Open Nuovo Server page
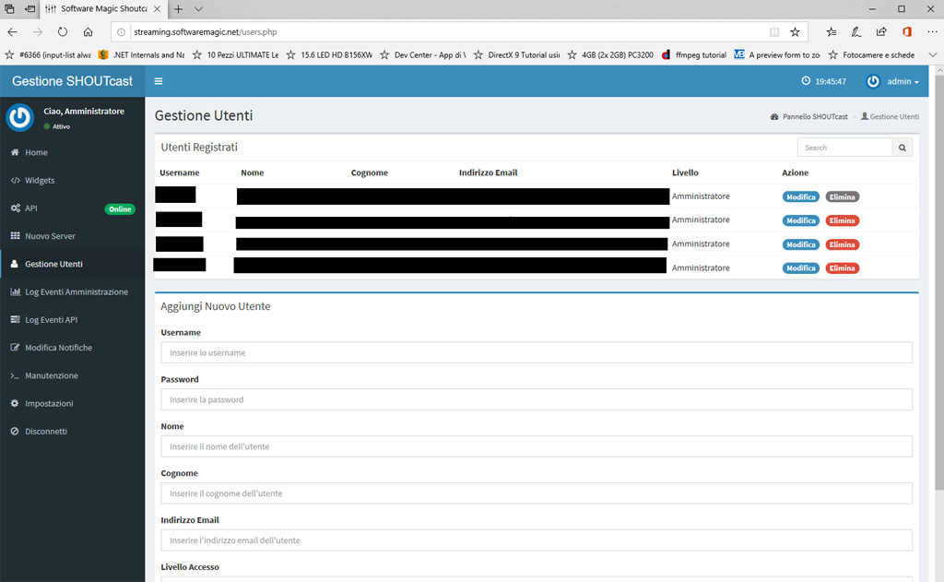This screenshot has height=582, width=944. [72, 236]
